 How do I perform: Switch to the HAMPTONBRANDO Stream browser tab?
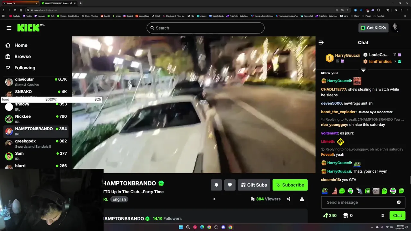point(58,3)
